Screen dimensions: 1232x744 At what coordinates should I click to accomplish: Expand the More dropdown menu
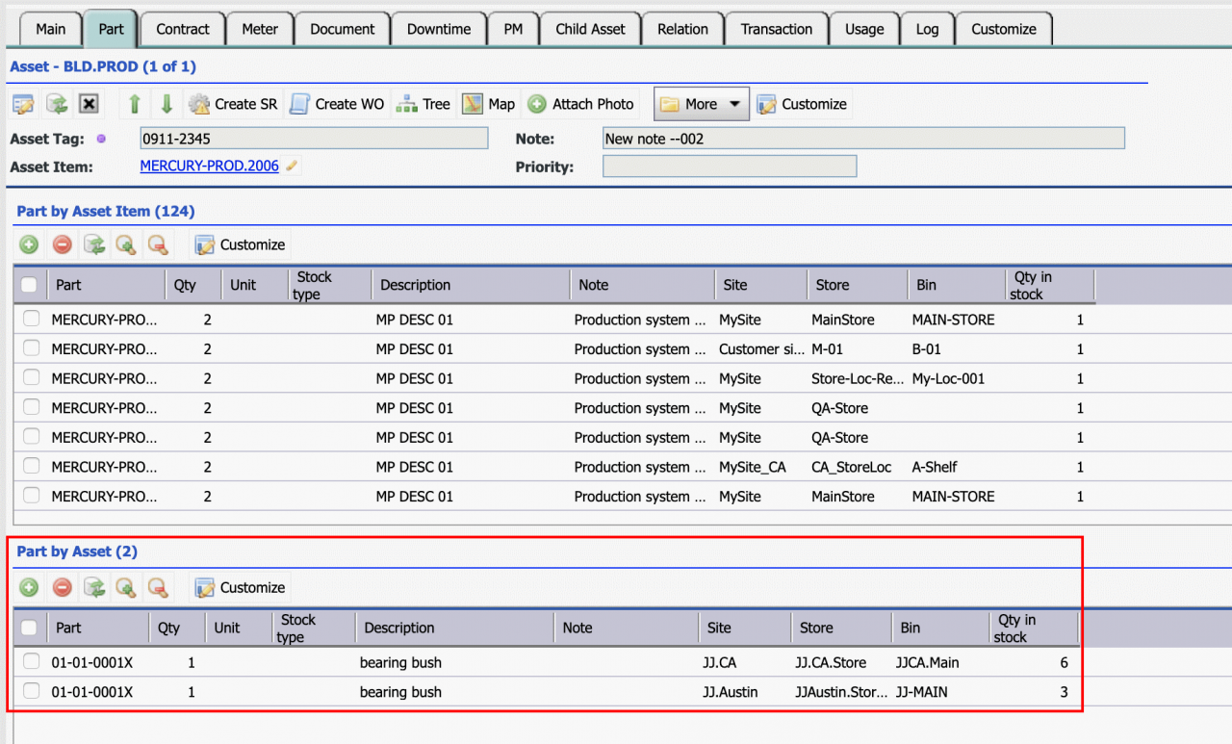click(701, 104)
